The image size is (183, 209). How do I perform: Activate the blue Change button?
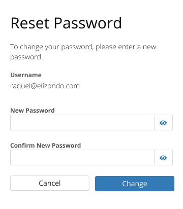coord(135,184)
